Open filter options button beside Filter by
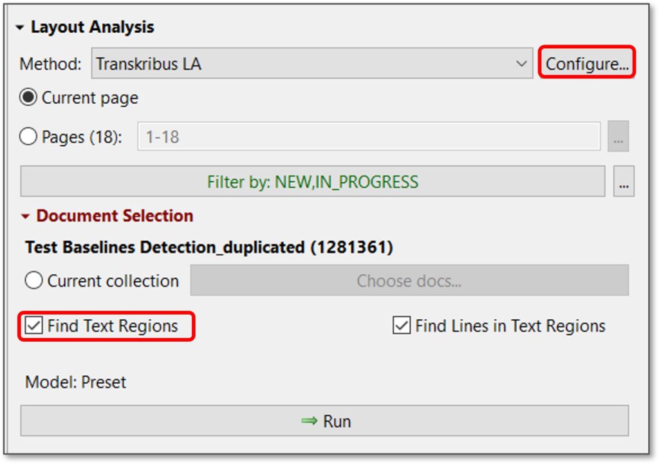Viewport: 659px width, 464px height. (x=624, y=181)
